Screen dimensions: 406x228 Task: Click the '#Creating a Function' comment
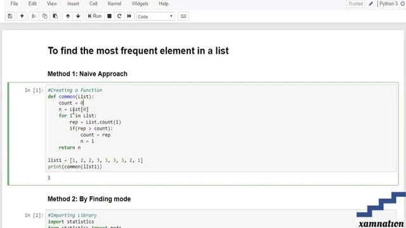point(75,90)
